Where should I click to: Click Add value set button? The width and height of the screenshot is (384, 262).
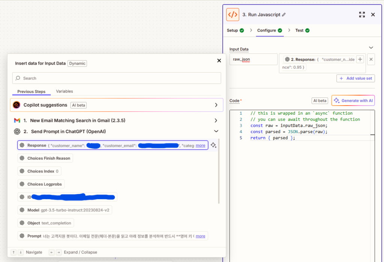tap(355, 78)
